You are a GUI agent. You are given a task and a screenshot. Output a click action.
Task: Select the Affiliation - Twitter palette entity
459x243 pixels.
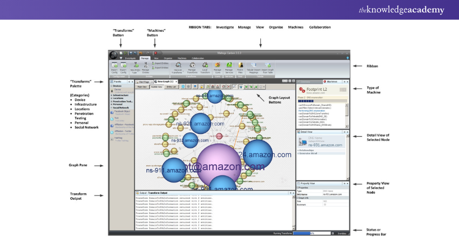[x=122, y=132]
